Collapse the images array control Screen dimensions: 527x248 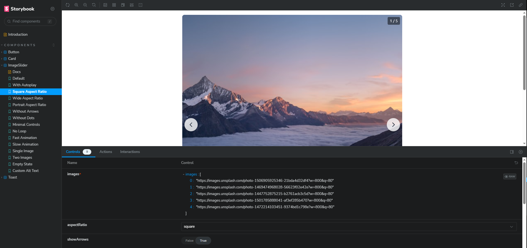[x=184, y=174]
